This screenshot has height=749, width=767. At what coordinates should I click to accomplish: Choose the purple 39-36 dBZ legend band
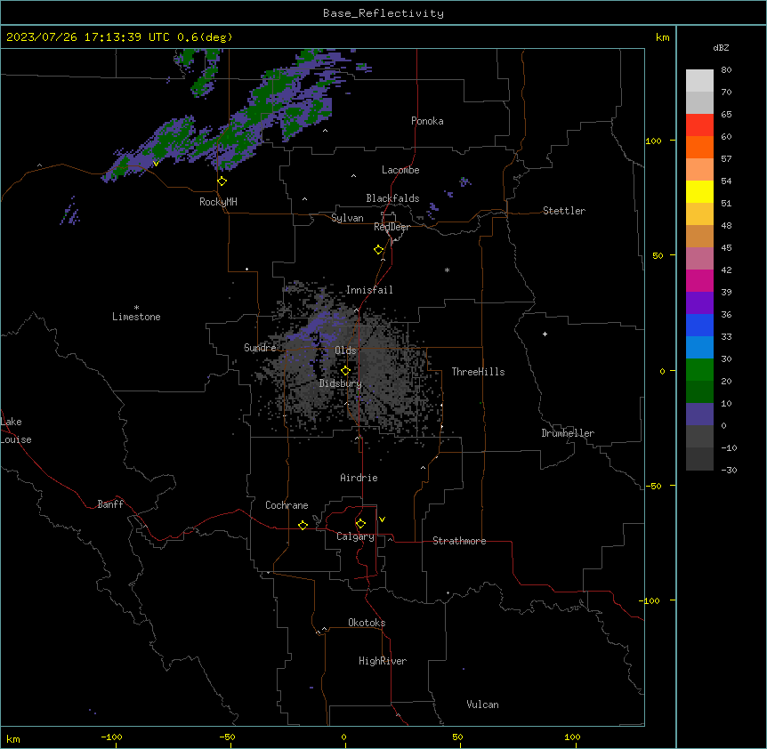(x=699, y=303)
